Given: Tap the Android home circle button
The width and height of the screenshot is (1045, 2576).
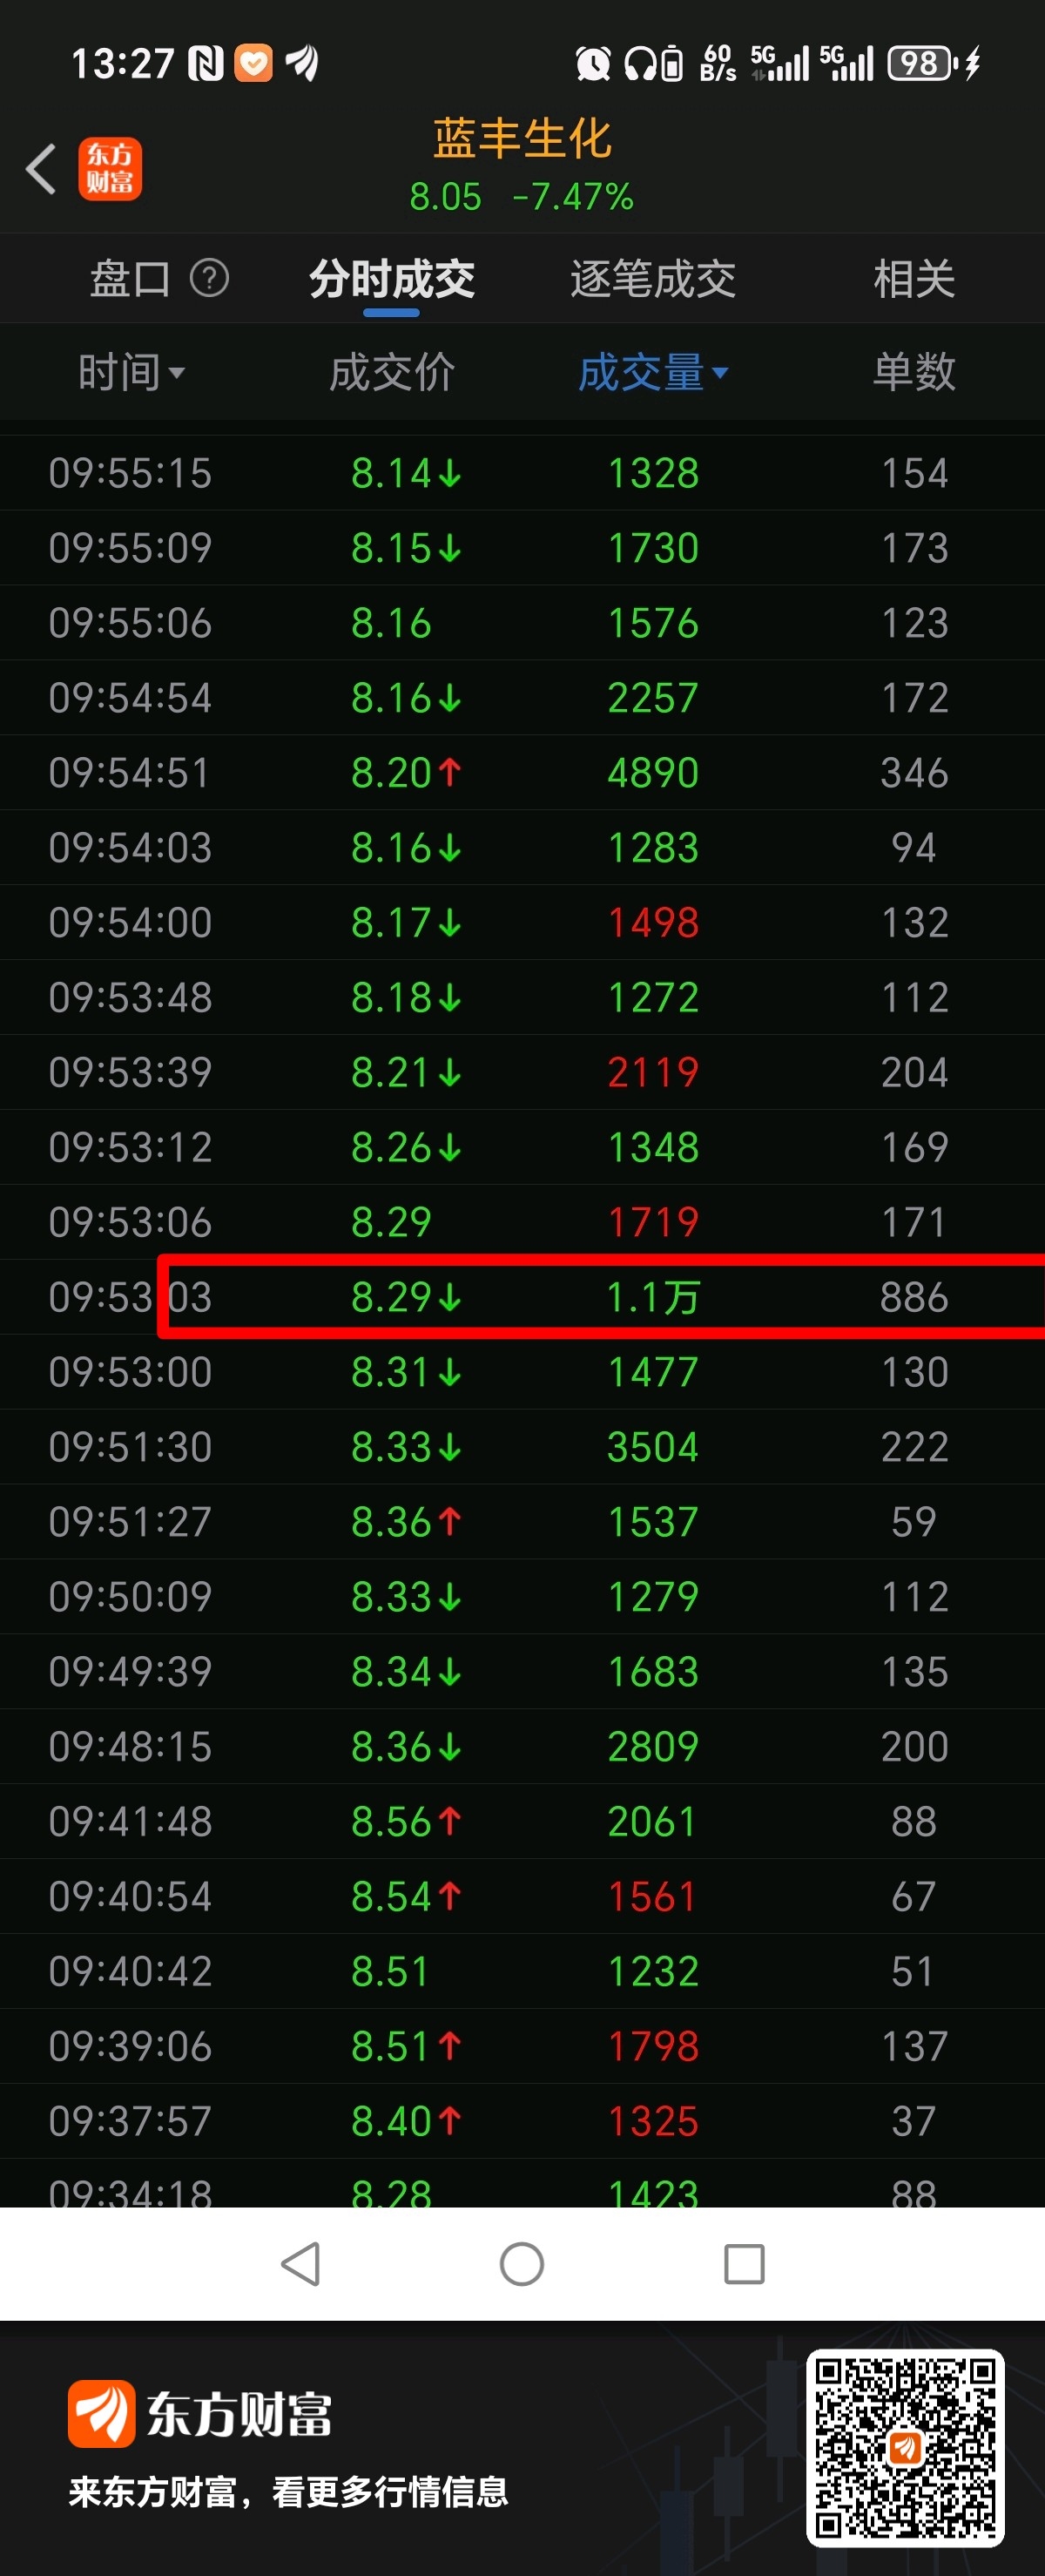Looking at the screenshot, I should (x=522, y=2264).
